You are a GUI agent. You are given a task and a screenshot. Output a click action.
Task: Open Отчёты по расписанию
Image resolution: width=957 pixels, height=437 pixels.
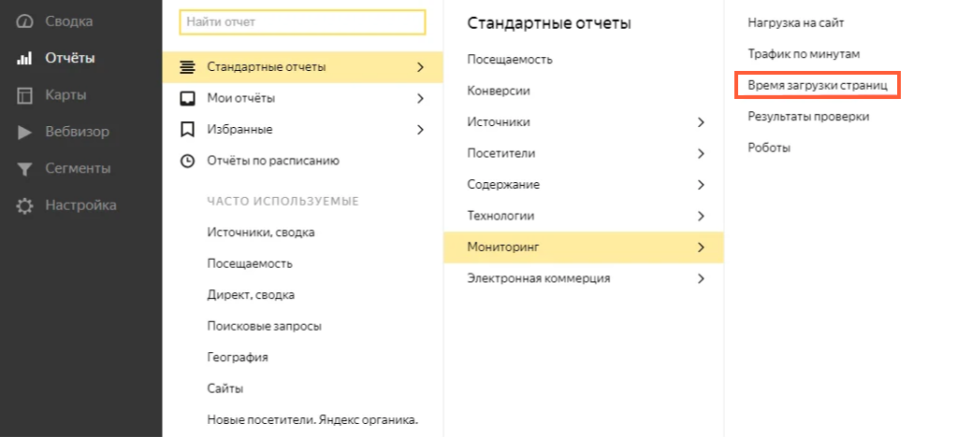tap(273, 161)
